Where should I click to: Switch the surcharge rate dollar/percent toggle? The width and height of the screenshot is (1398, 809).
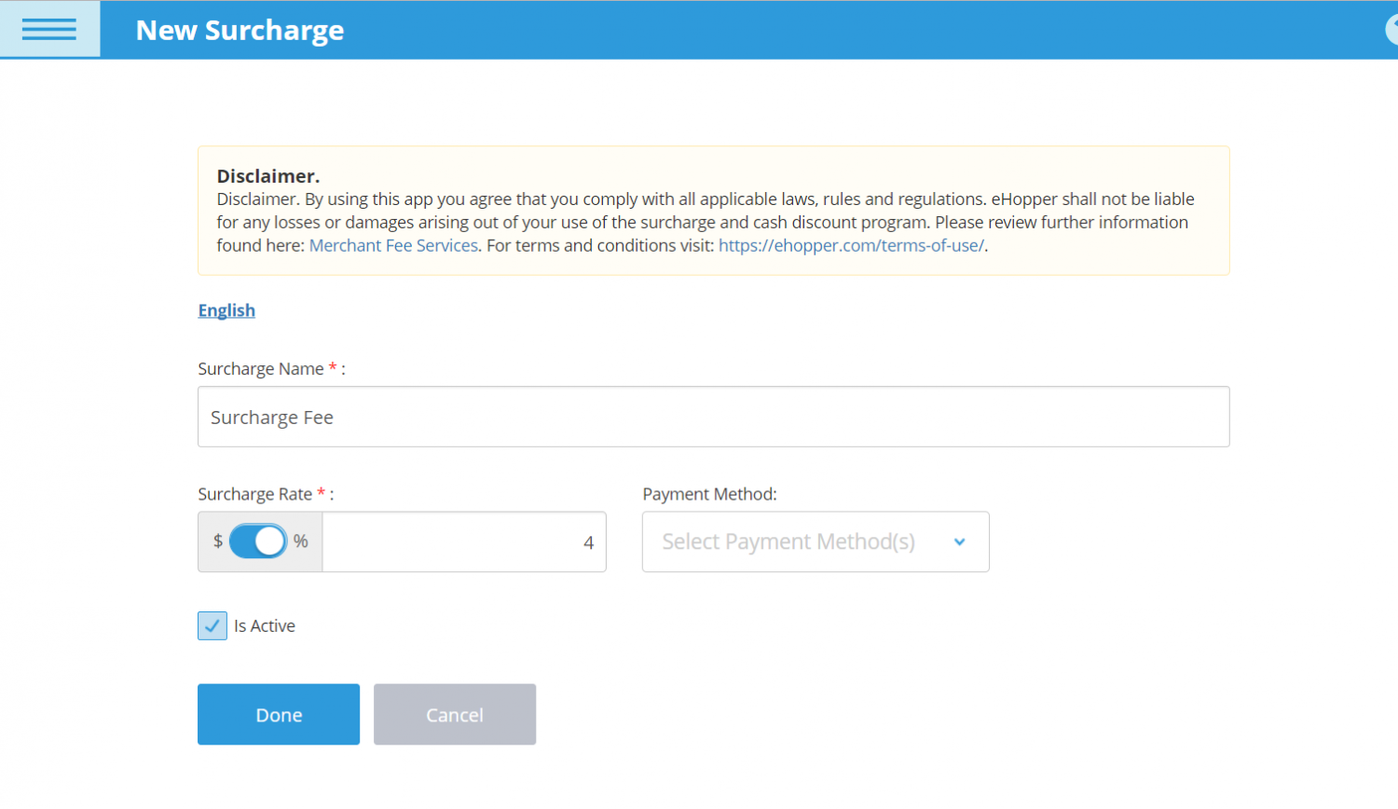pos(258,542)
